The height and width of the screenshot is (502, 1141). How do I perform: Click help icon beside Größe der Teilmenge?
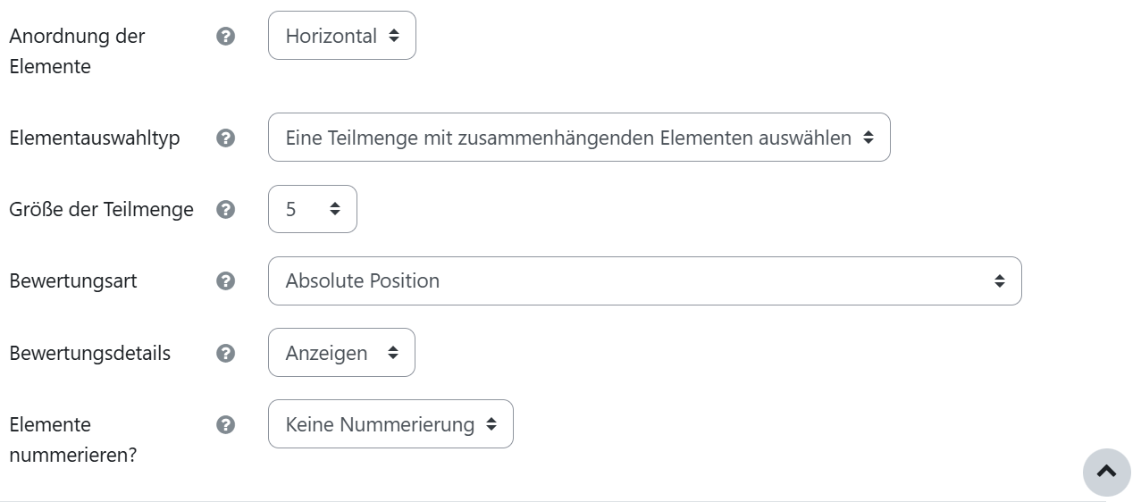[x=226, y=209]
